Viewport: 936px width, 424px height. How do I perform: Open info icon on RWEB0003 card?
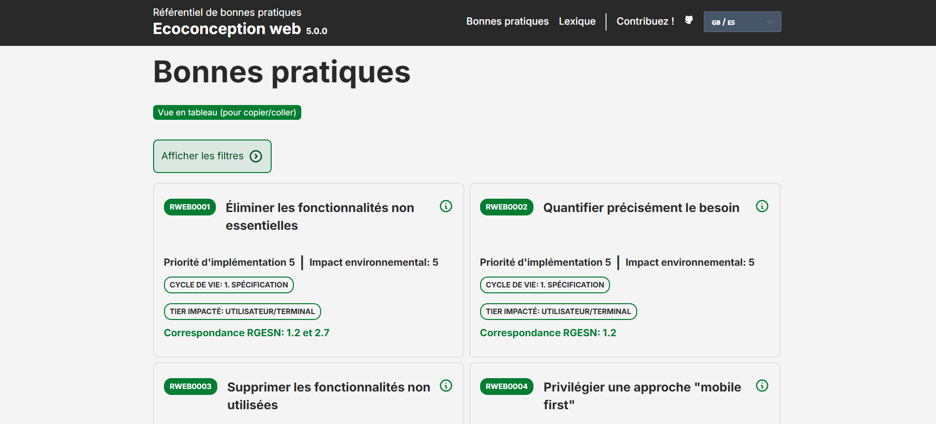point(446,386)
